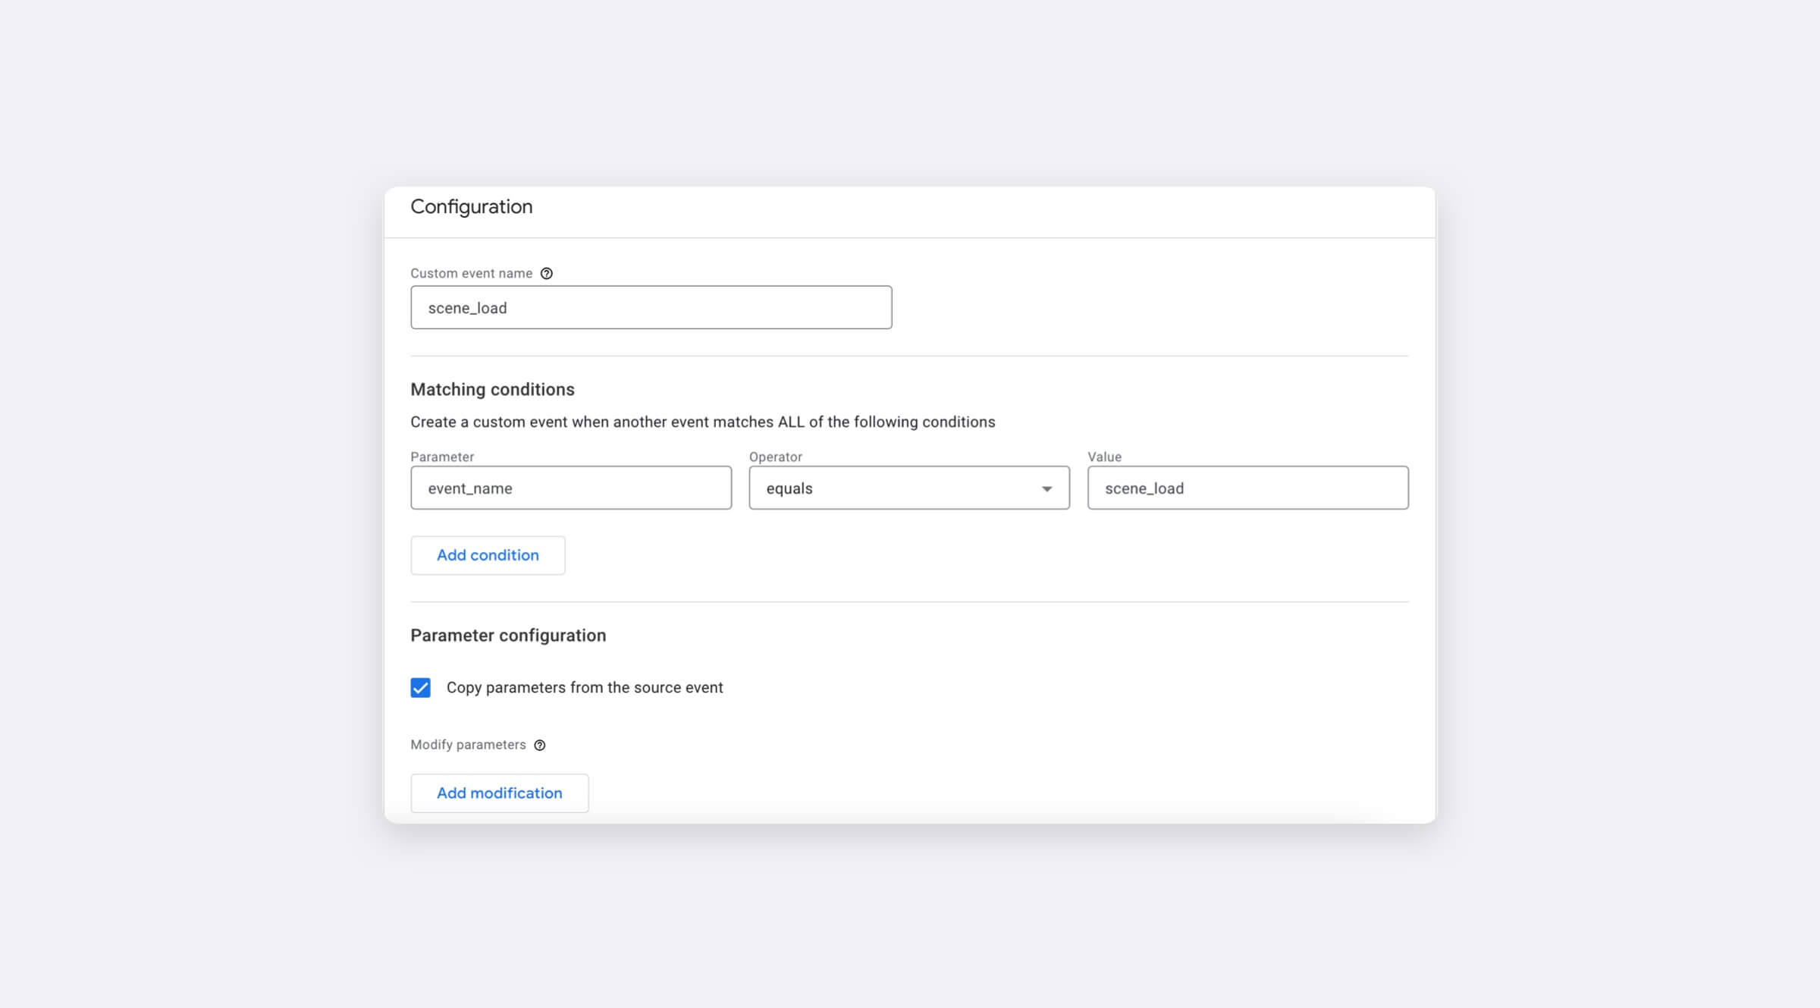Click the Add modification button
The width and height of the screenshot is (1820, 1008).
point(499,793)
